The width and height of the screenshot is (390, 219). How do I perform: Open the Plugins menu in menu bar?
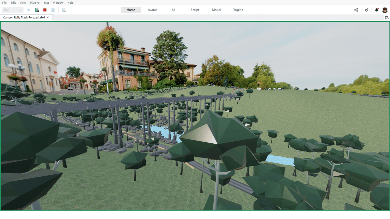click(x=35, y=3)
